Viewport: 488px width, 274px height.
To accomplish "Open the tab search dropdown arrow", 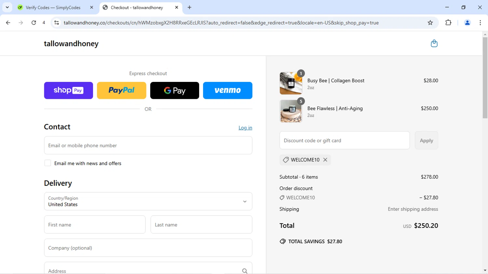I will click(7, 7).
